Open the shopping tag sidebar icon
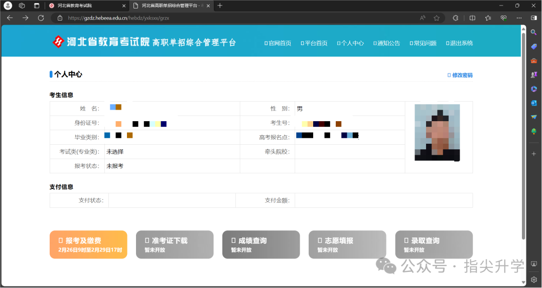542x288 pixels. click(x=533, y=47)
